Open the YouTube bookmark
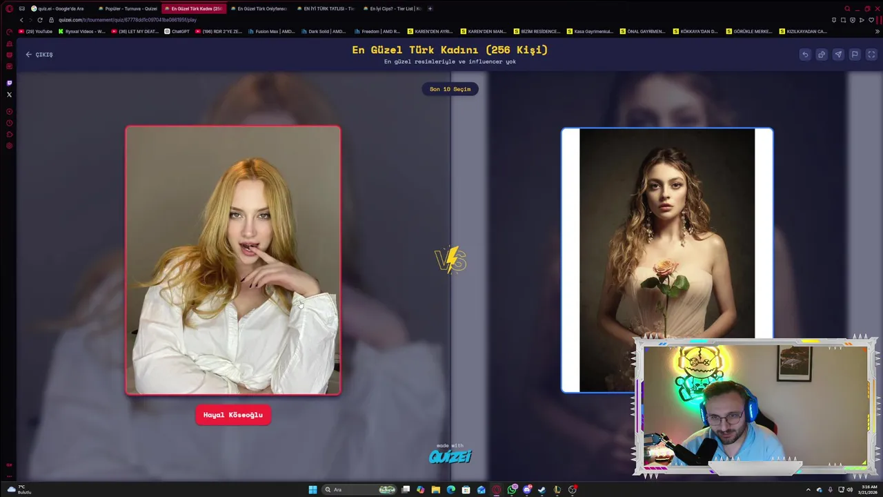Screen dimensions: 883x497 click(x=36, y=31)
